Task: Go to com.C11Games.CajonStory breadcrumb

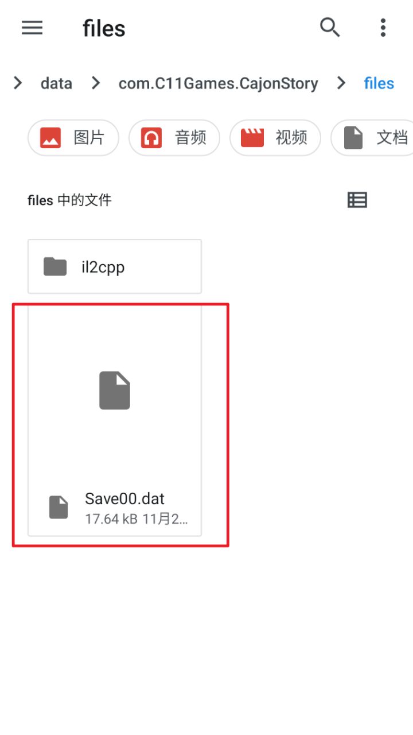Action: coord(218,84)
